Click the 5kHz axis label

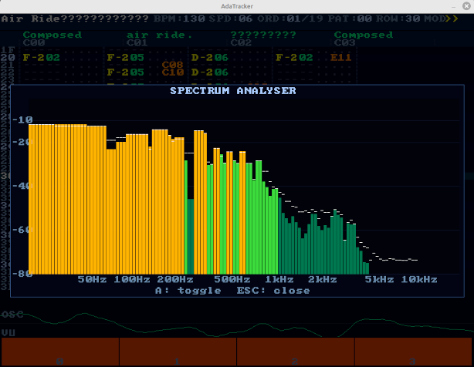click(x=379, y=279)
